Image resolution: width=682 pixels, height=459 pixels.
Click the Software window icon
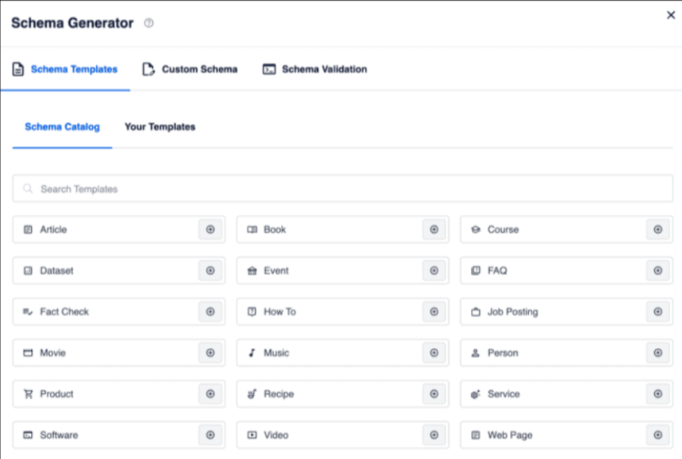coord(28,435)
